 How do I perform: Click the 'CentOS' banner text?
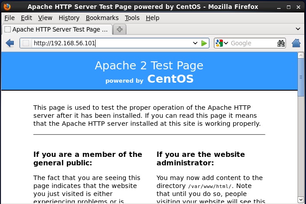pyautogui.click(x=170, y=79)
